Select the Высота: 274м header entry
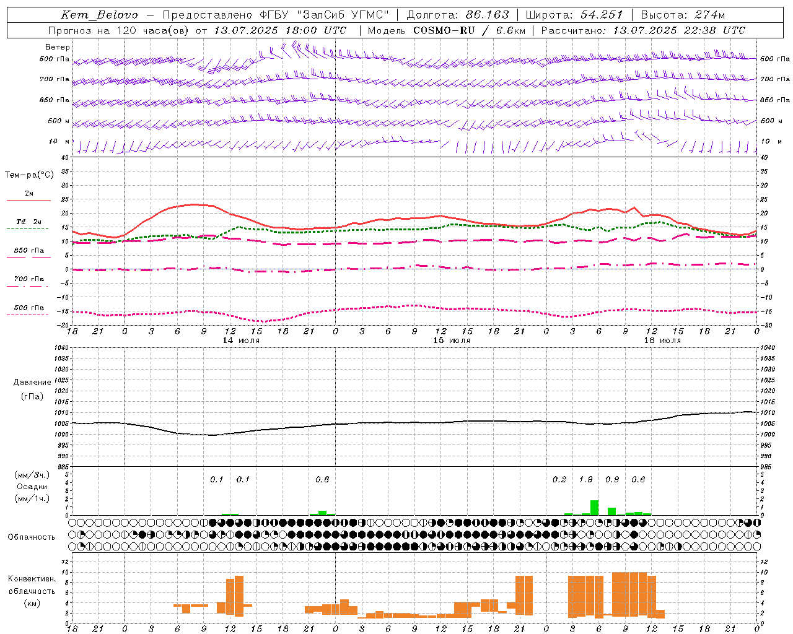This screenshot has width=793, height=634. point(683,15)
